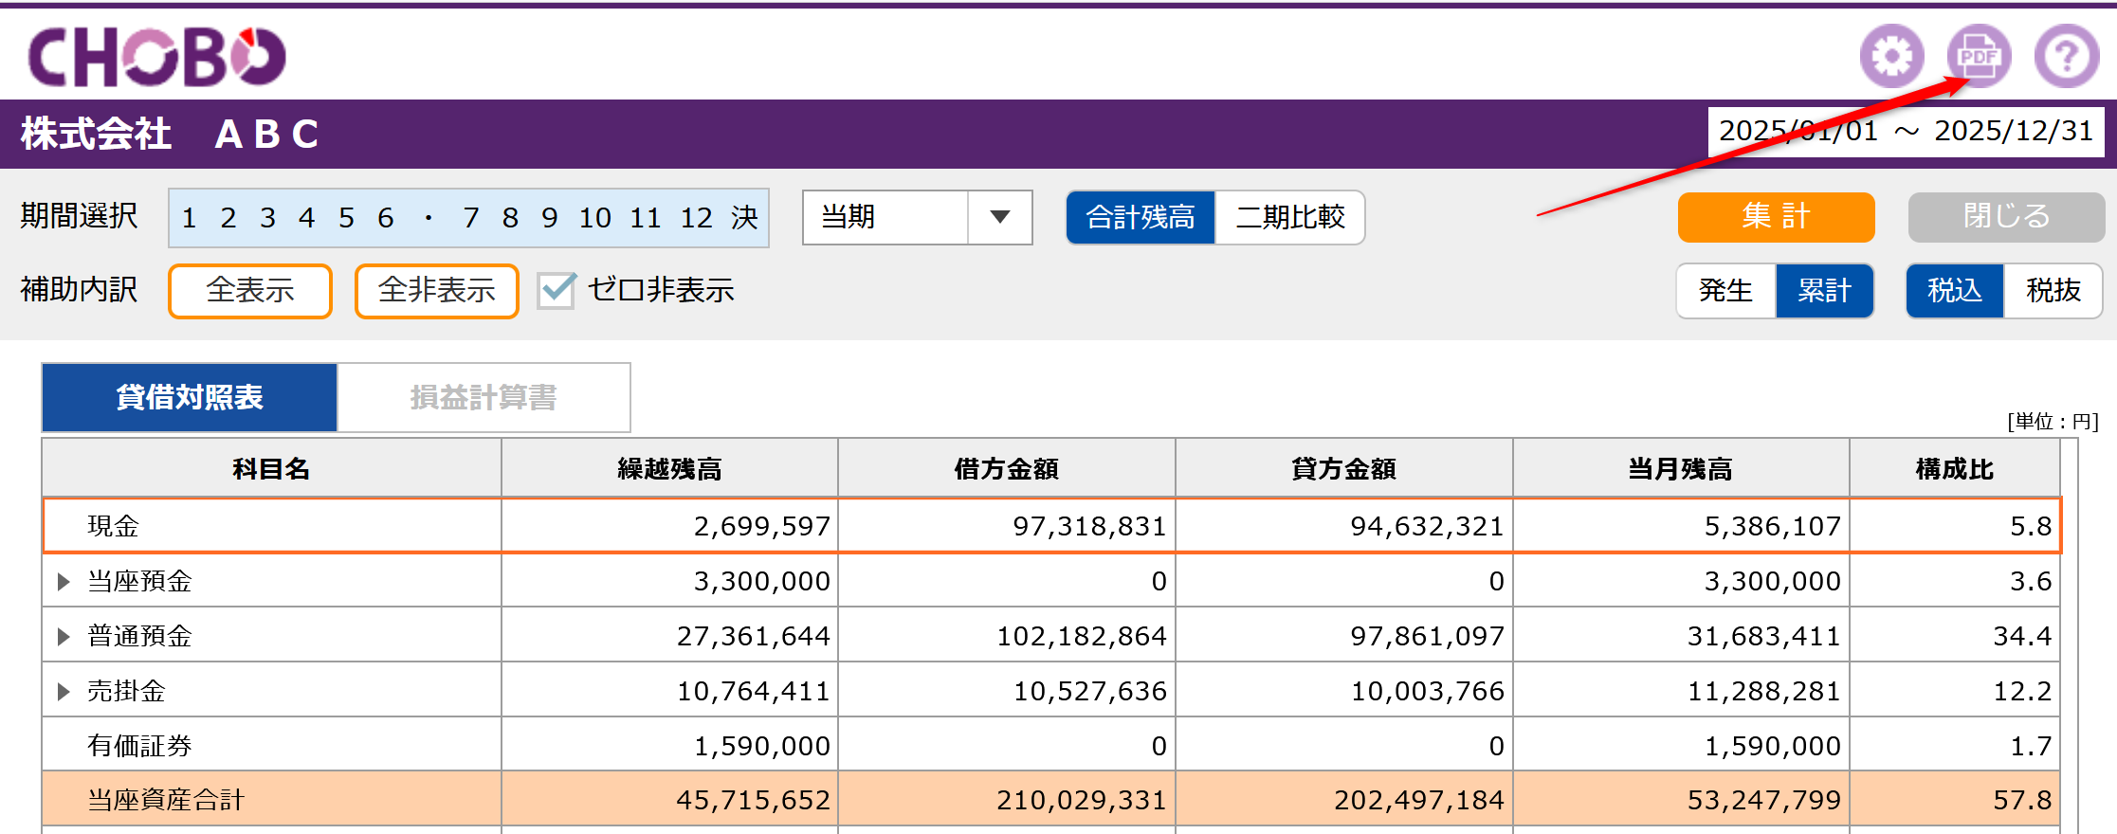The height and width of the screenshot is (834, 2117).
Task: Switch to 発生 display mode
Action: point(1725,290)
